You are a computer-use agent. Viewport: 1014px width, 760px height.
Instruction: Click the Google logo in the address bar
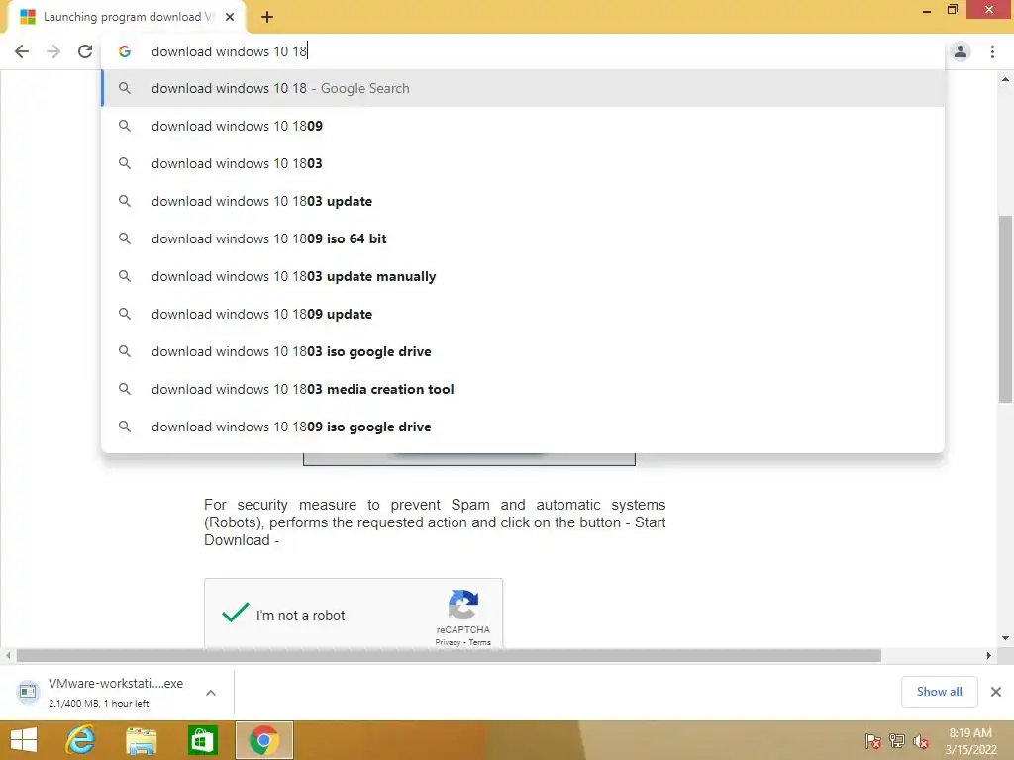(x=125, y=51)
